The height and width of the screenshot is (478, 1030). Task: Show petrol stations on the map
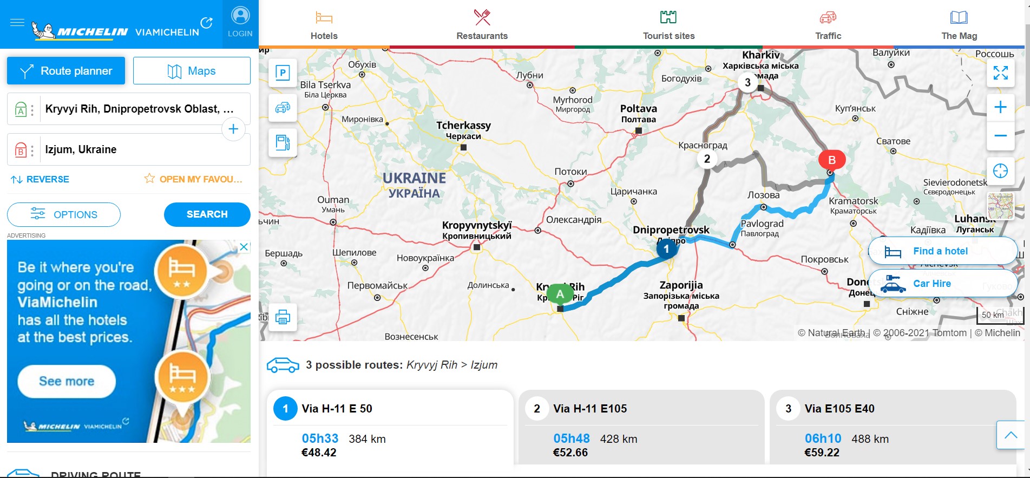(283, 143)
